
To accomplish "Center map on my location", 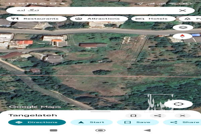I will (x=179, y=104).
